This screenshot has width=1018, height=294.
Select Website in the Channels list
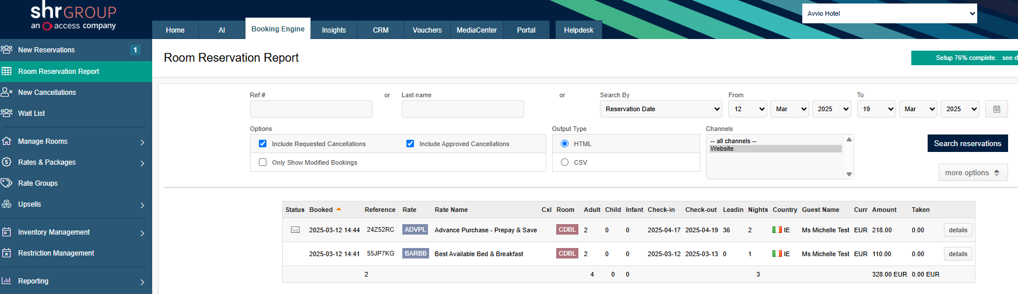click(775, 148)
